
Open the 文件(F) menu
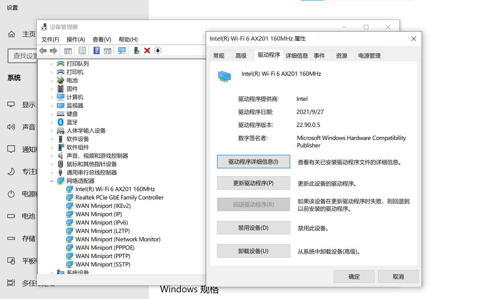50,39
